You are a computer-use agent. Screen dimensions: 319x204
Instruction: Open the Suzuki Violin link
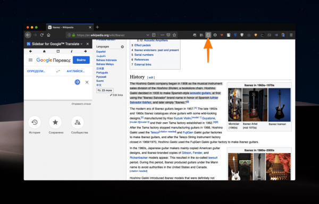coord(182,118)
